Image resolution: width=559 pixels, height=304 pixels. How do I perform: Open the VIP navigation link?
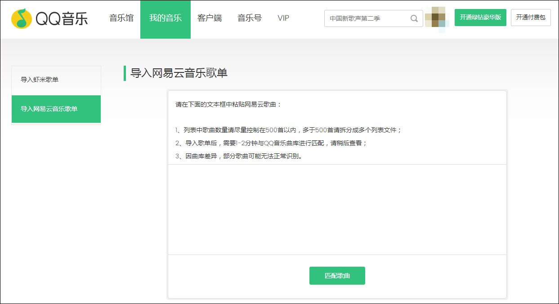coord(283,18)
